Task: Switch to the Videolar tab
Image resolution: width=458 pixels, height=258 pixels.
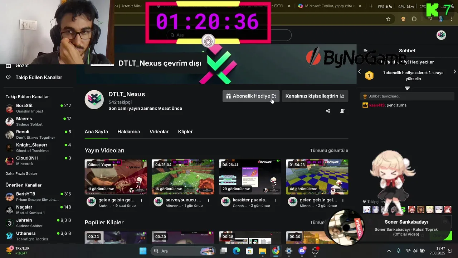Action: pos(159,132)
